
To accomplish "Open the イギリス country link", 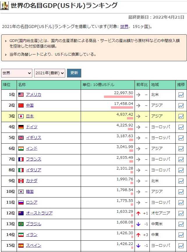I will tap(33, 138).
